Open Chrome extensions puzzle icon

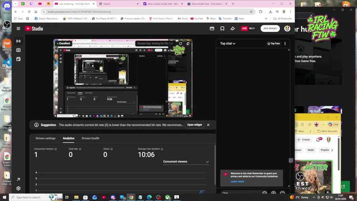pyautogui.click(x=261, y=12)
